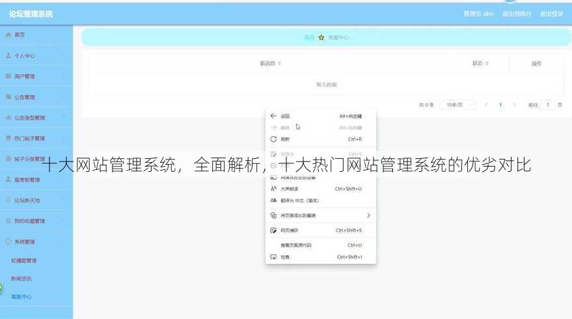Click the 暂无数据 empty table message
Screen dimensions: 572x319
click(327, 85)
